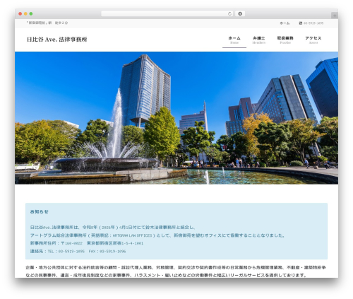Click the 連絡先 TEL FAX line
This screenshot has width=353, height=299.
78,251
